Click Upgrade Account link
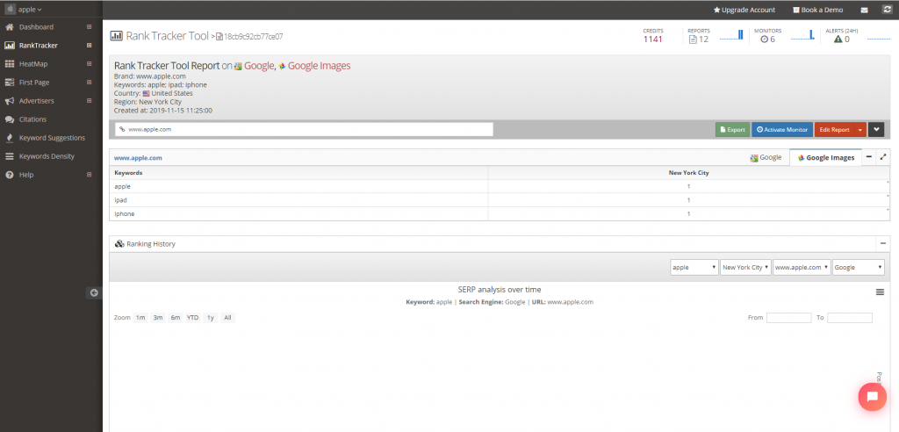This screenshot has width=899, height=432. tap(744, 10)
